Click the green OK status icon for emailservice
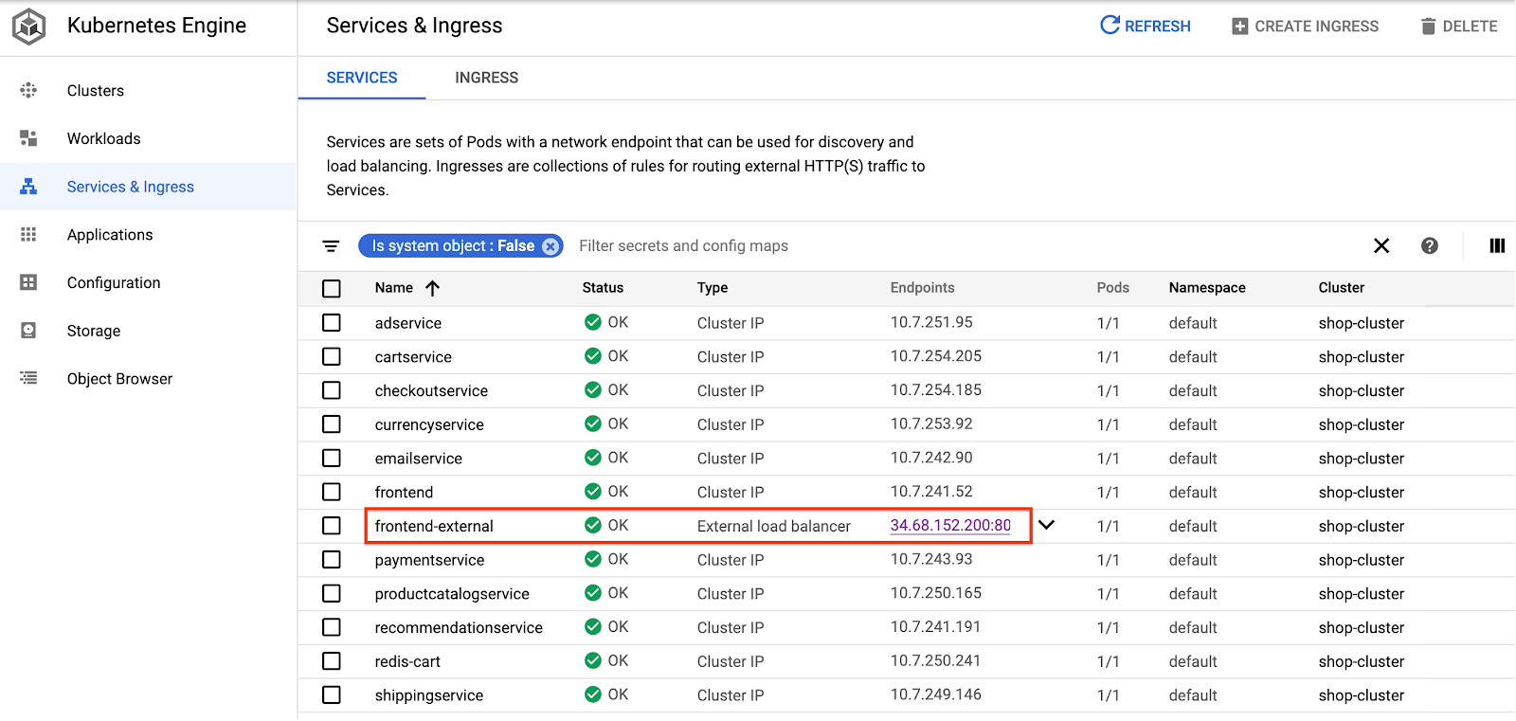The height and width of the screenshot is (721, 1516). coord(593,458)
